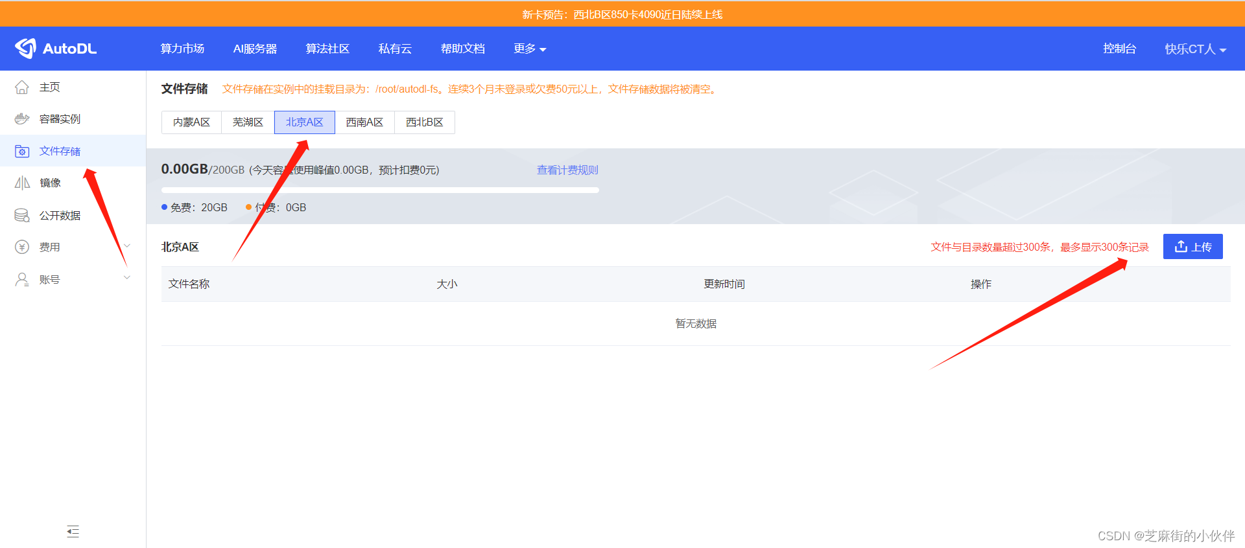Click the database icon beside 公开数据
The height and width of the screenshot is (548, 1245).
click(x=22, y=215)
